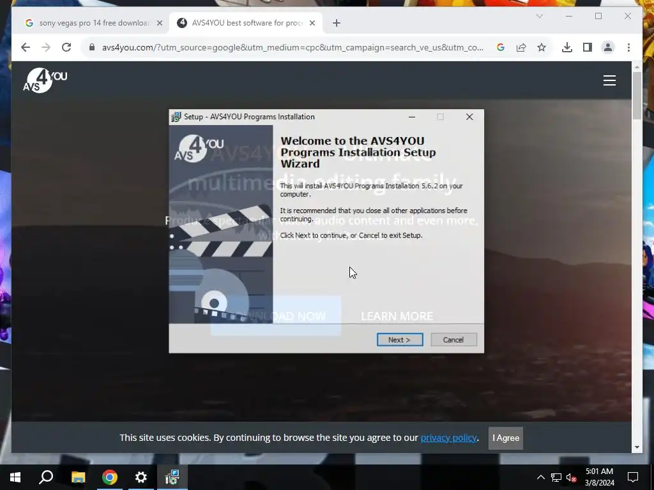Open the website hamburger menu
The height and width of the screenshot is (490, 654).
[x=609, y=80]
